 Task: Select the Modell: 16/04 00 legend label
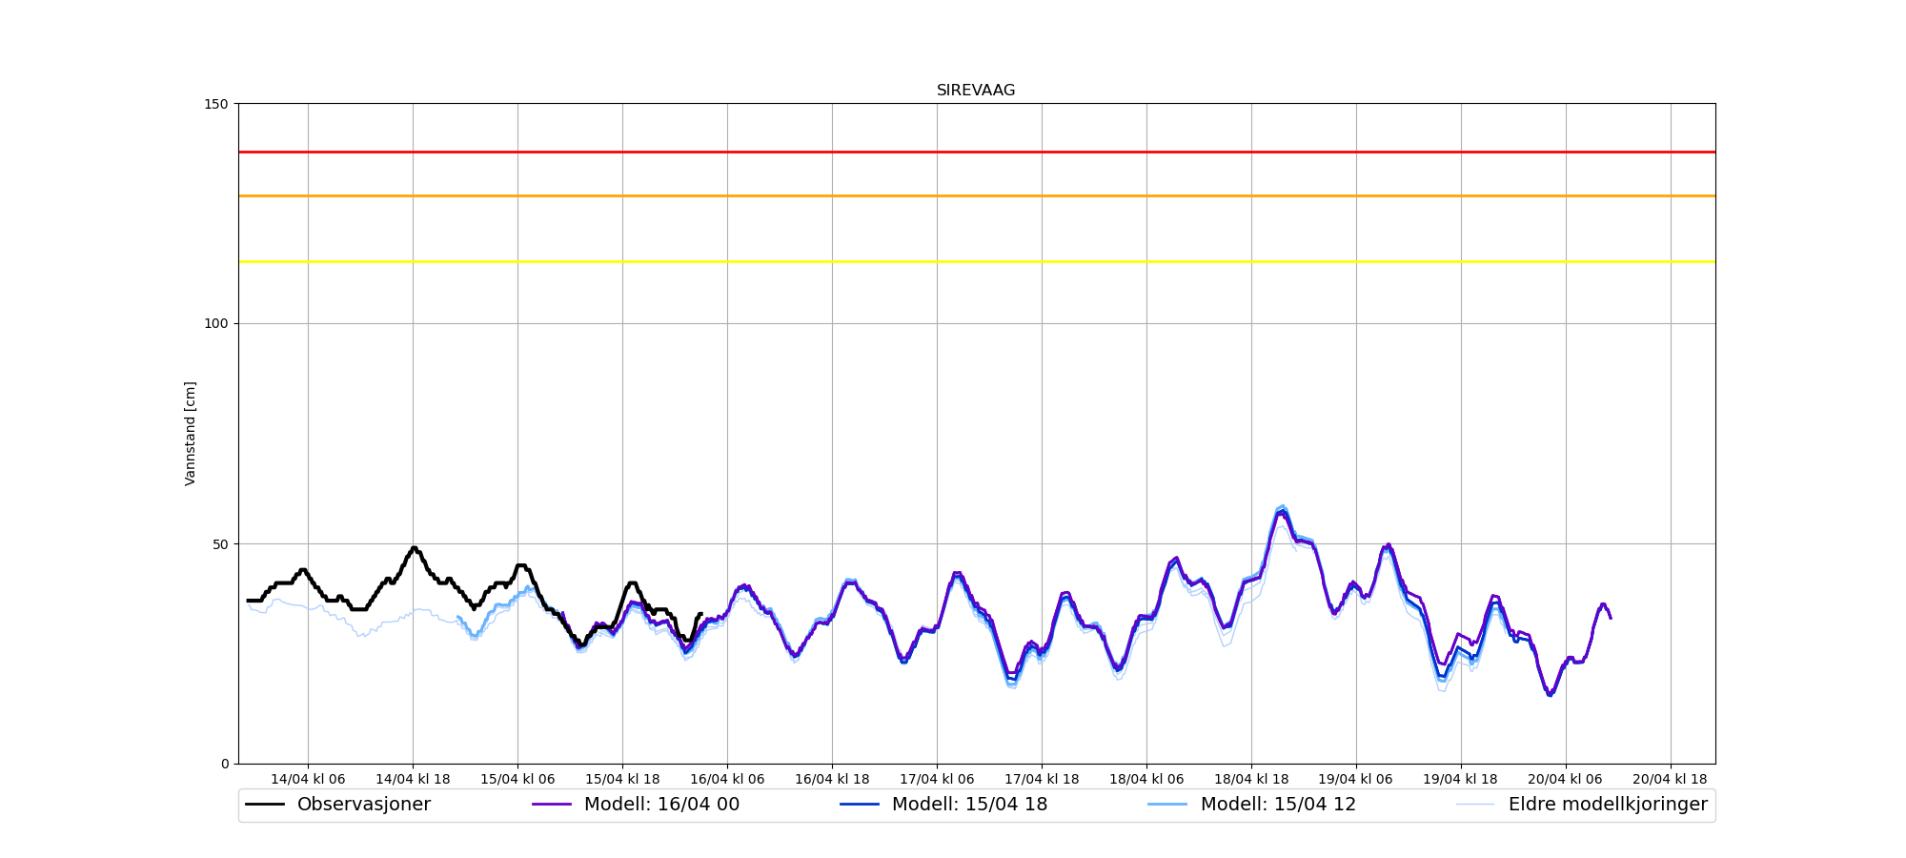pyautogui.click(x=661, y=805)
